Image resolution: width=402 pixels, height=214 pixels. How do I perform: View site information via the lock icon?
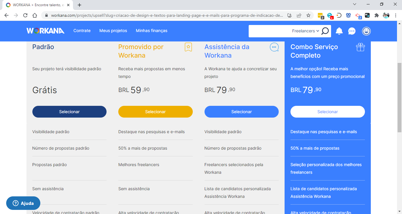[46, 15]
